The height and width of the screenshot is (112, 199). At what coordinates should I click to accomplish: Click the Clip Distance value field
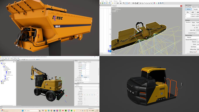85,77
